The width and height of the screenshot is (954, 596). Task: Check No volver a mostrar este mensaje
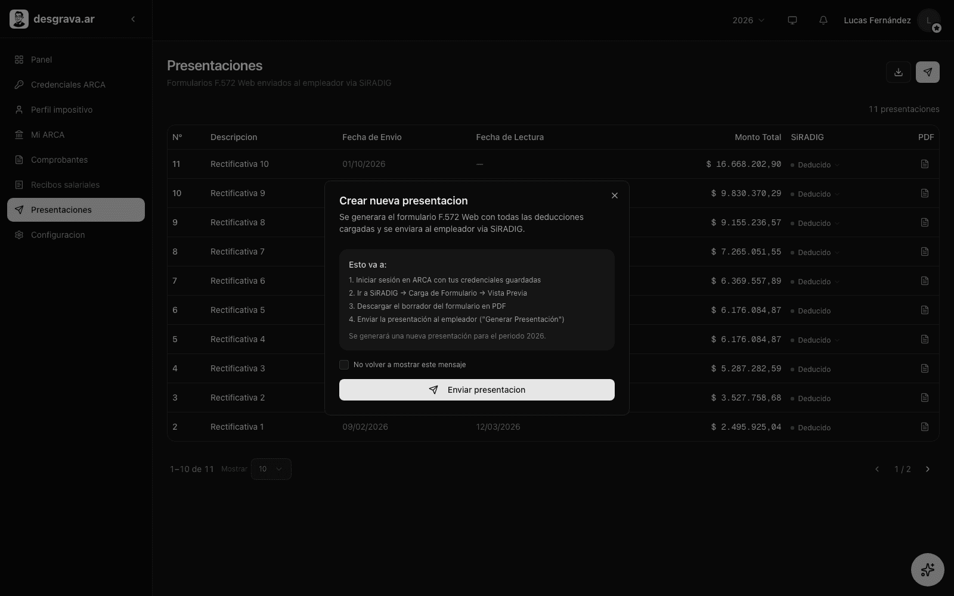[x=344, y=365]
